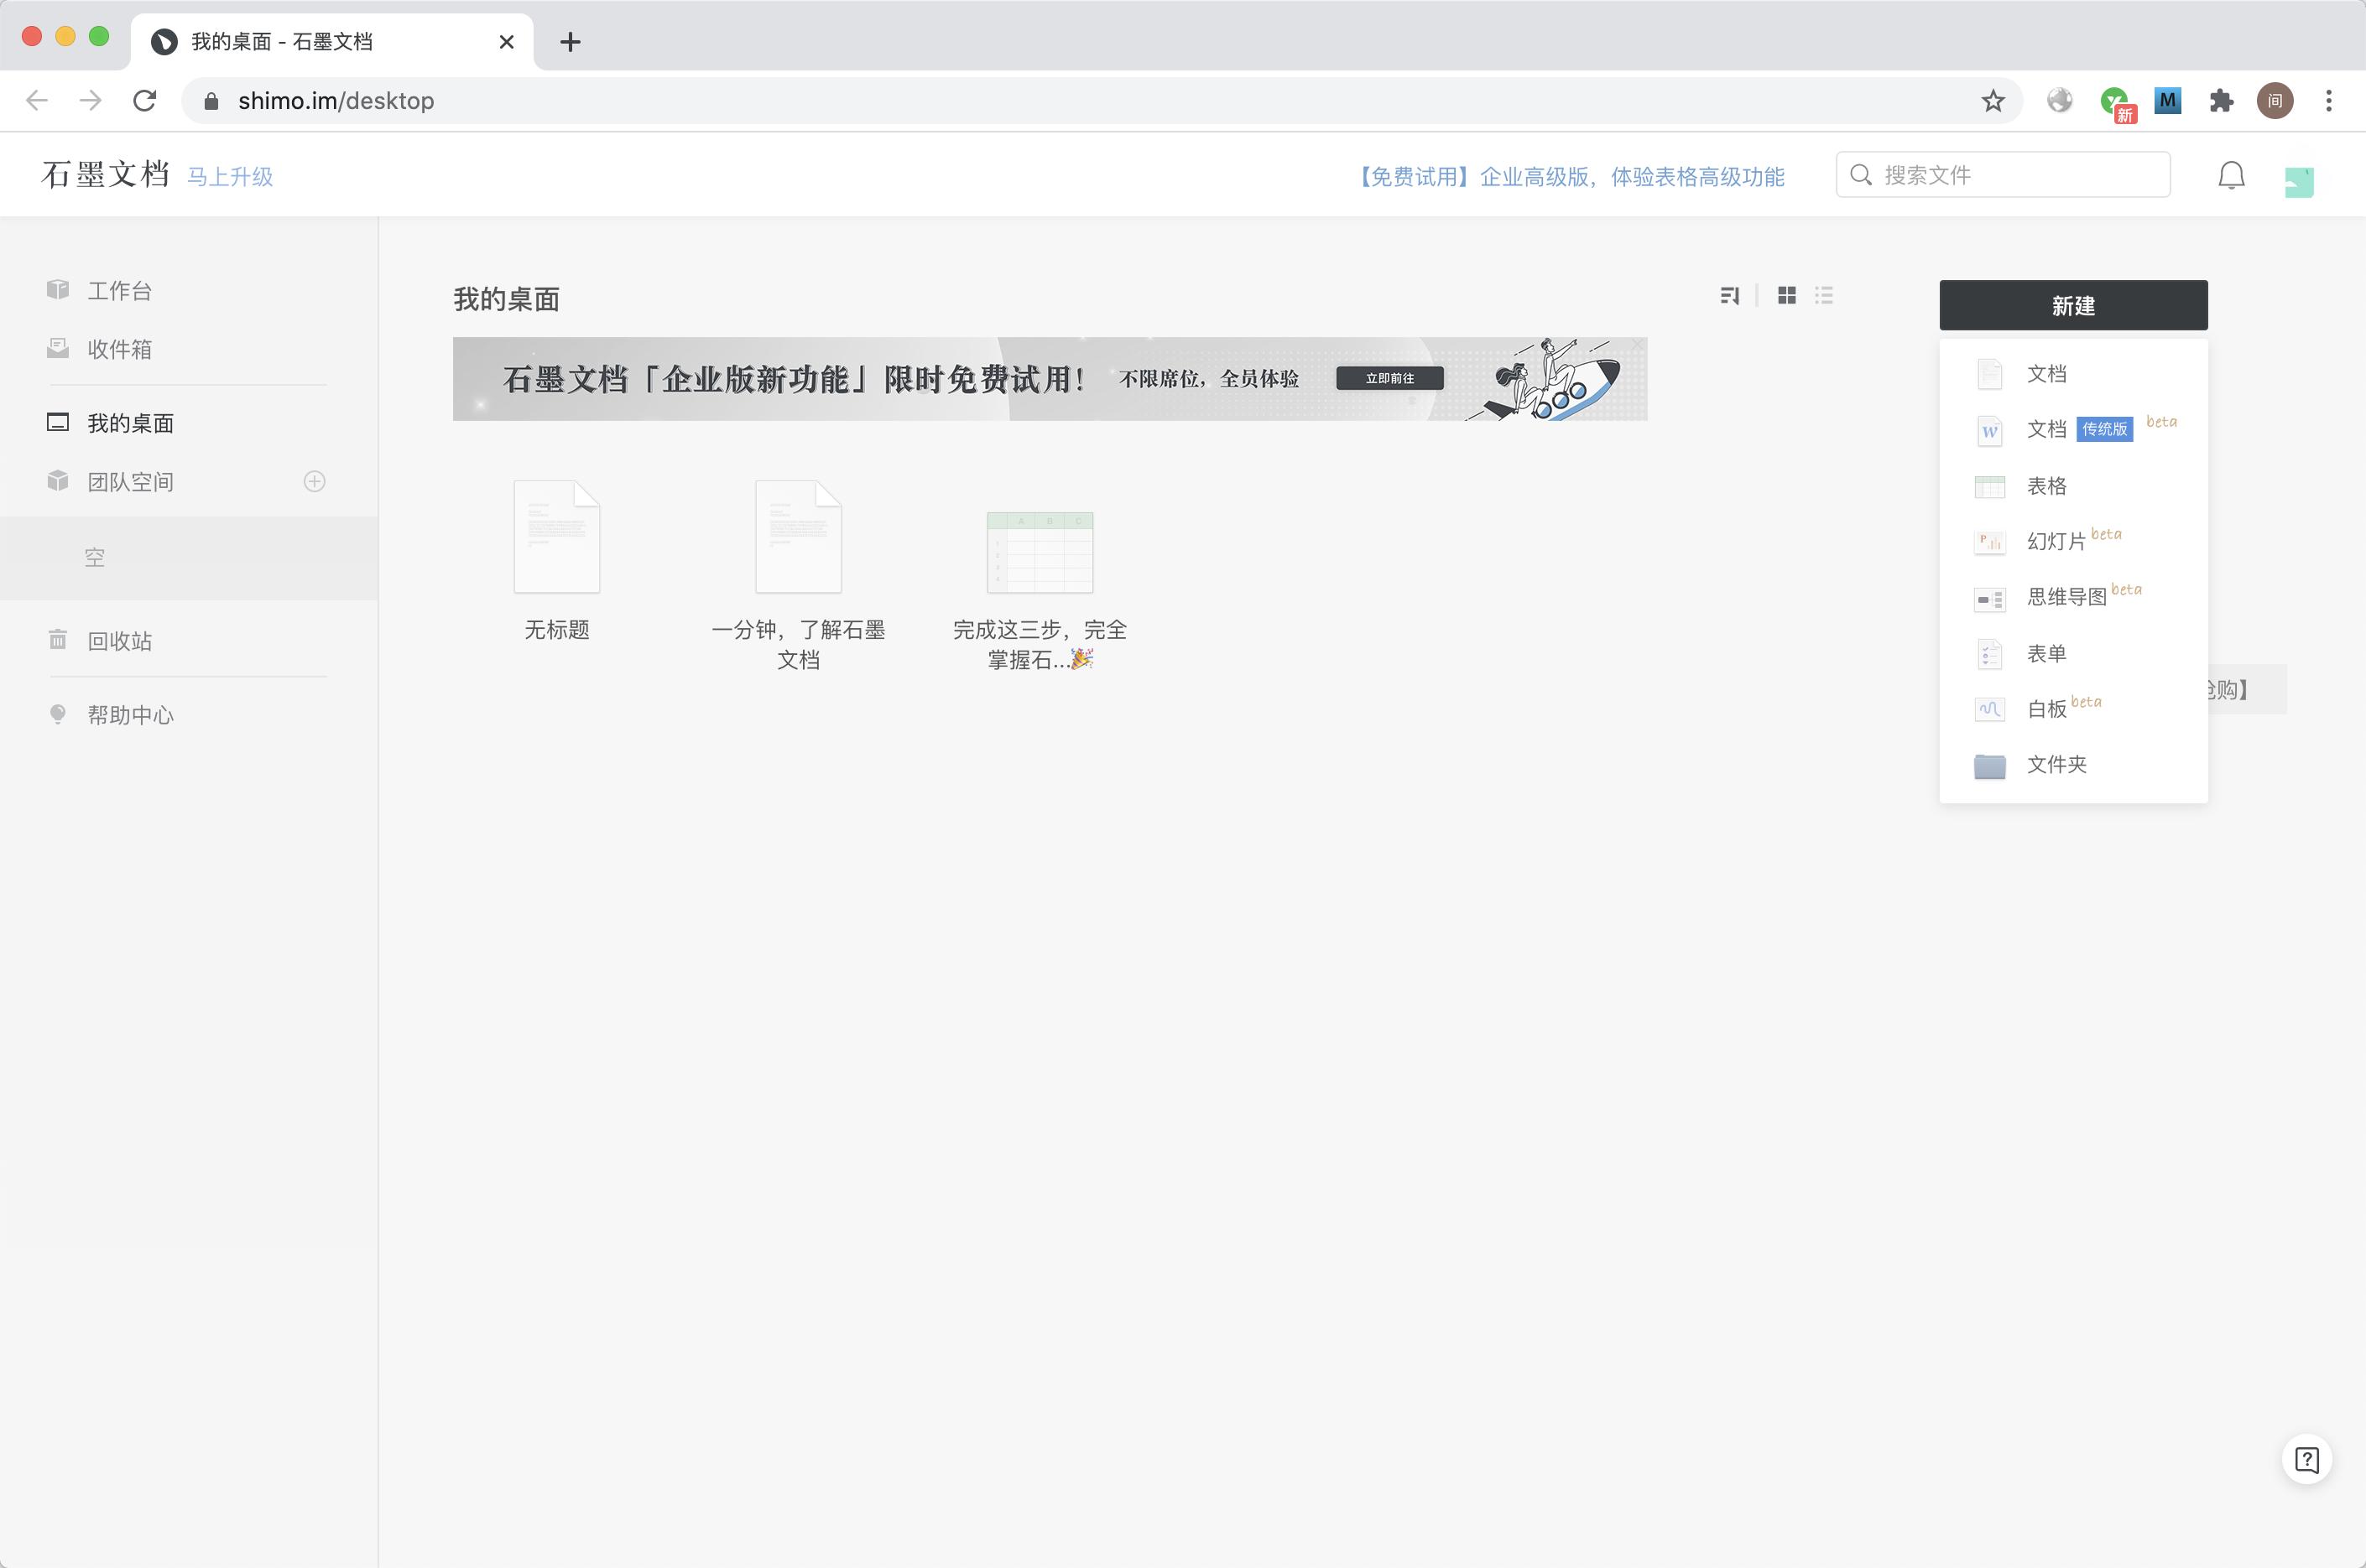Open the 收件箱 inbox
Image resolution: width=2366 pixels, height=1568 pixels.
click(x=118, y=349)
